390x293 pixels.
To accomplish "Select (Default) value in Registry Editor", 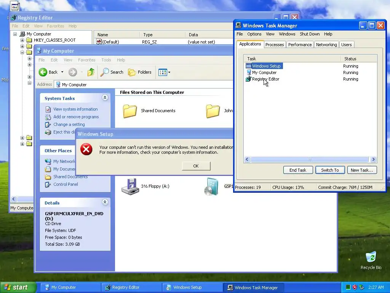I will click(x=110, y=42).
